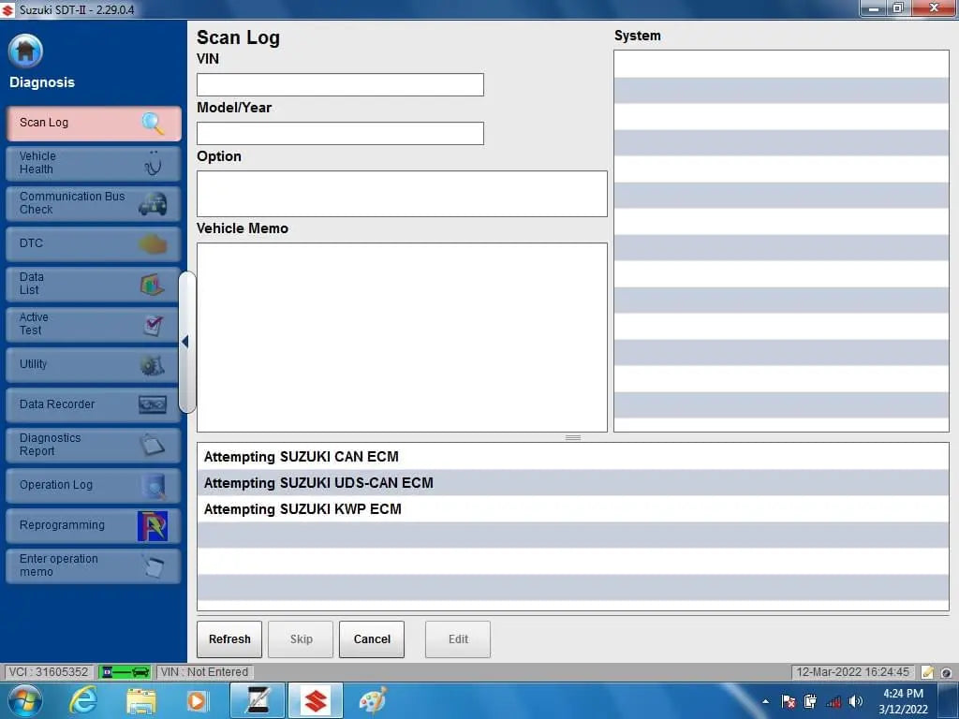Click into the VIN input field
This screenshot has width=959, height=719.
(340, 85)
